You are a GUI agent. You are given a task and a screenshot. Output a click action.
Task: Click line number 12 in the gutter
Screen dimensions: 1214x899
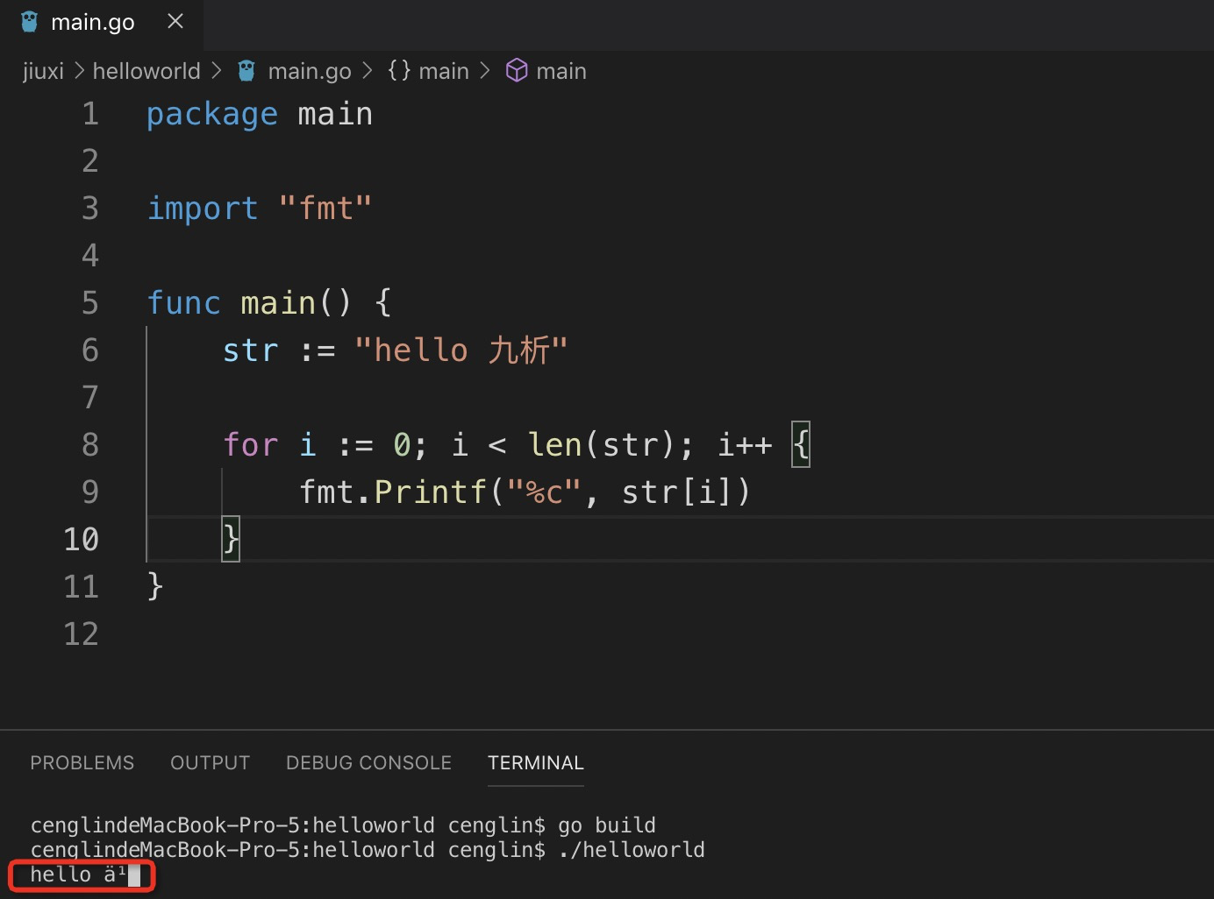pyautogui.click(x=81, y=634)
